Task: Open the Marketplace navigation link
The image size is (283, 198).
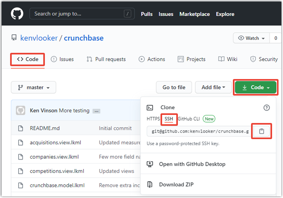Action: pyautogui.click(x=194, y=14)
